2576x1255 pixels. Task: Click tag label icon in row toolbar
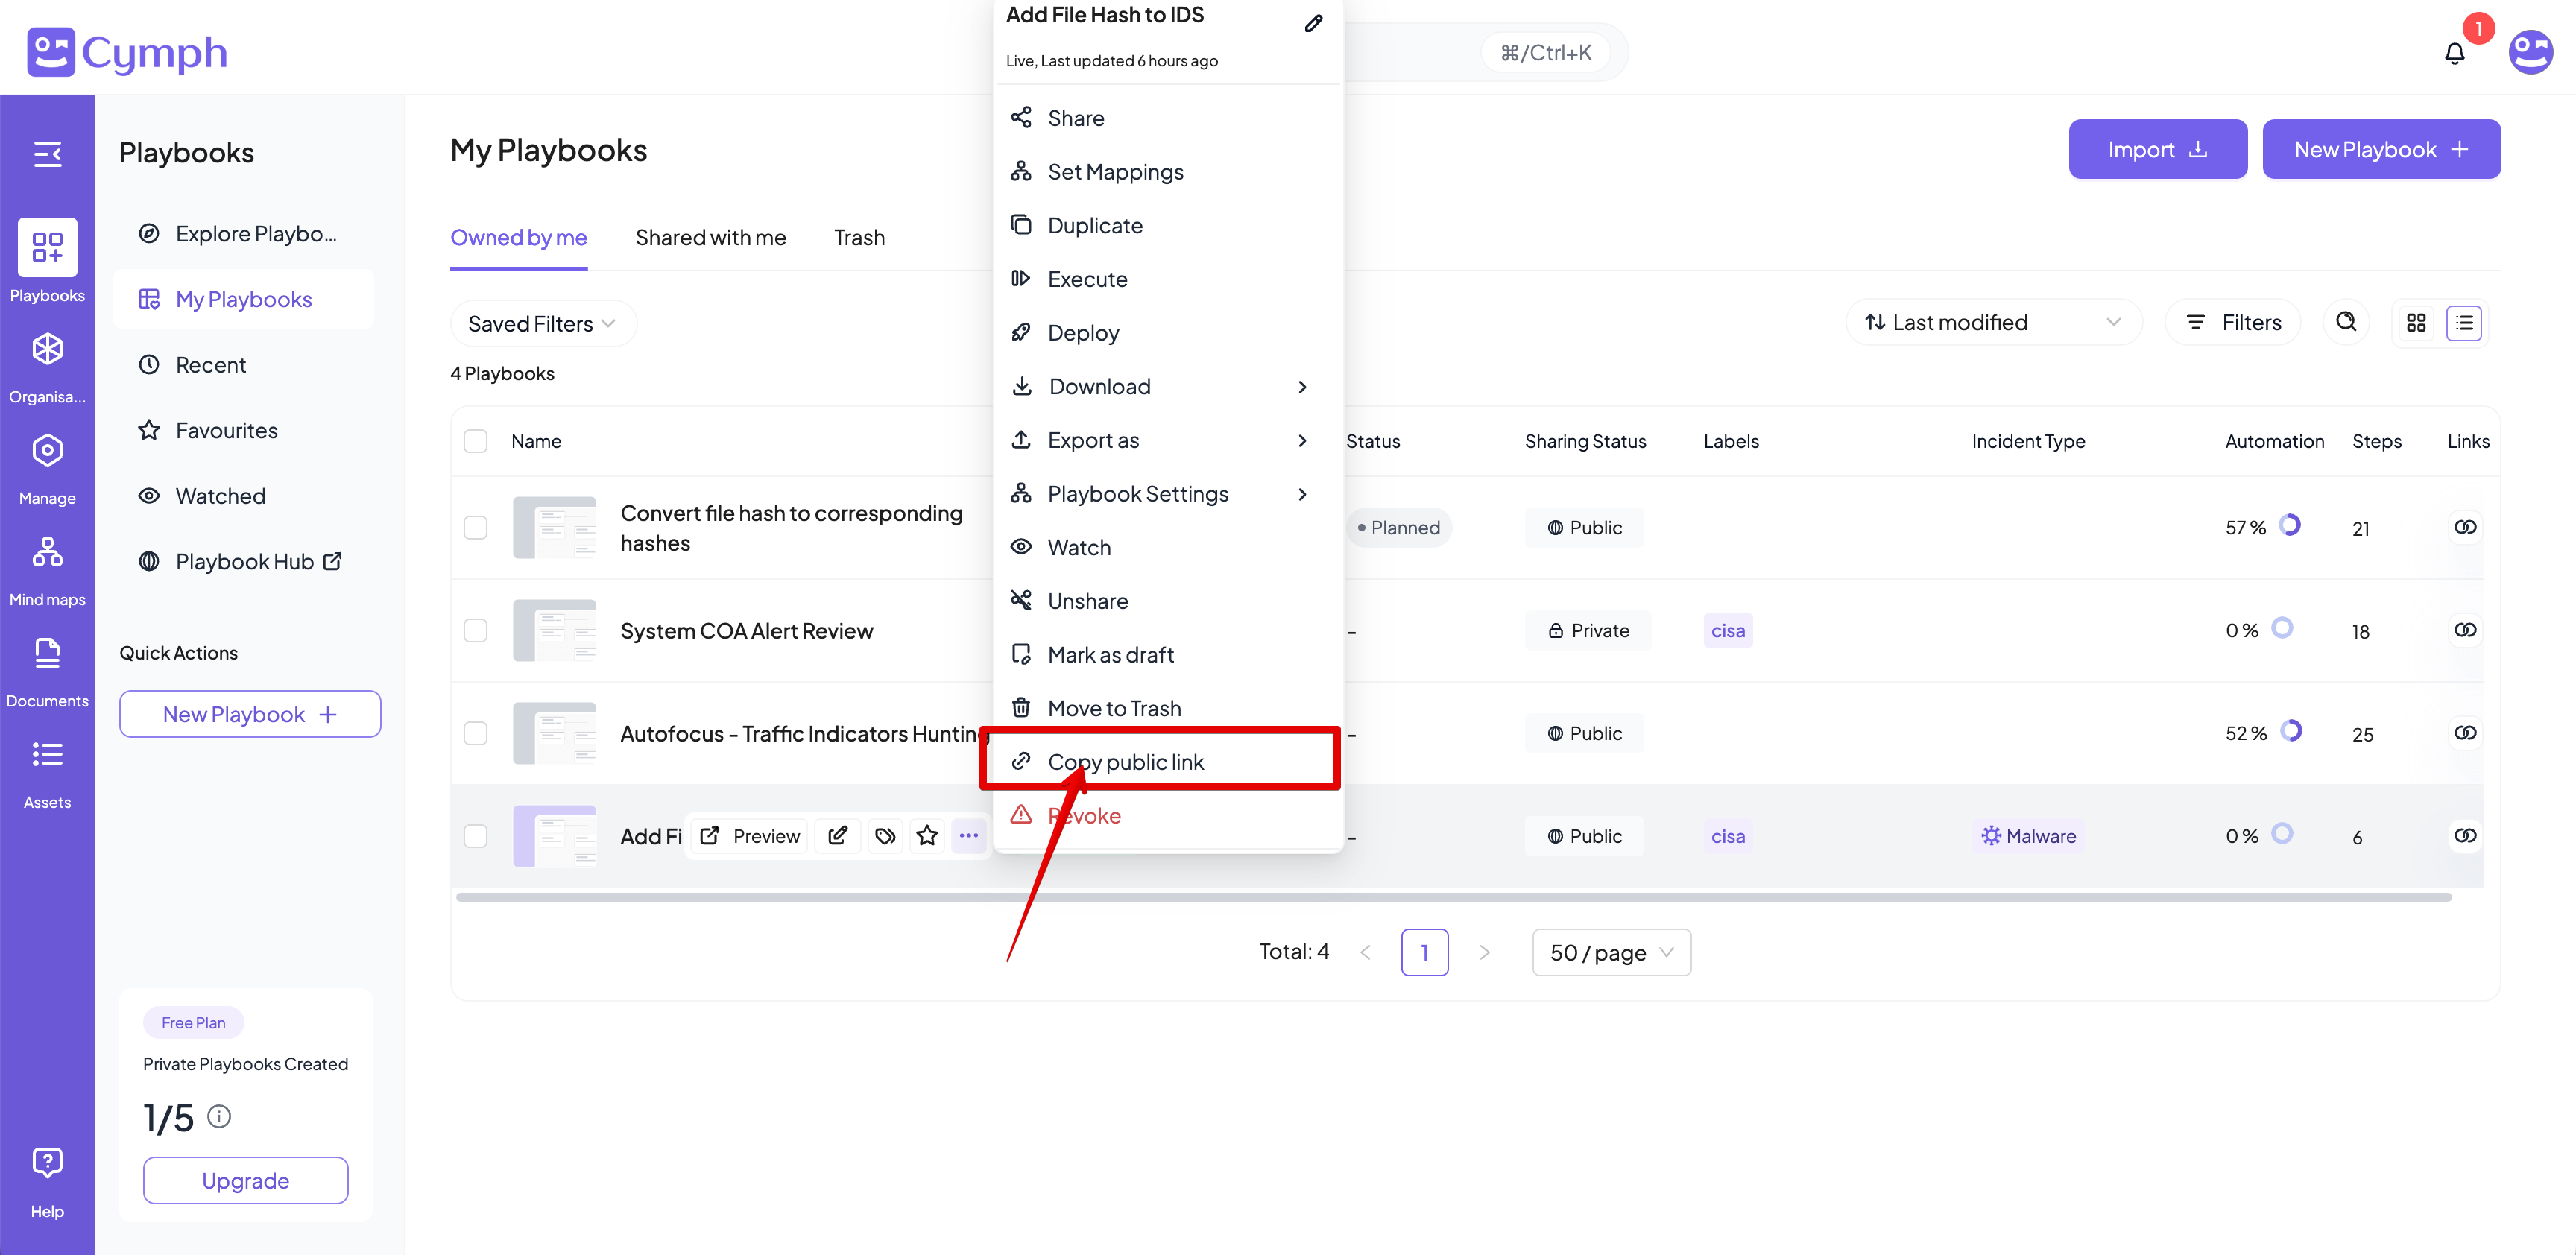[884, 836]
